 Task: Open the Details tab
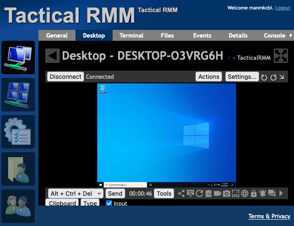pyautogui.click(x=238, y=35)
